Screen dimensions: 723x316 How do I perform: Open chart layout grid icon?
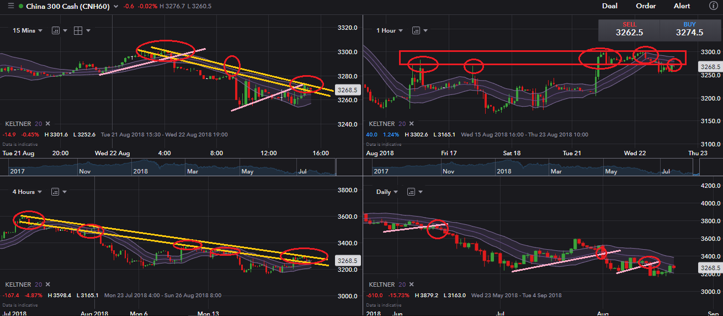tap(78, 30)
